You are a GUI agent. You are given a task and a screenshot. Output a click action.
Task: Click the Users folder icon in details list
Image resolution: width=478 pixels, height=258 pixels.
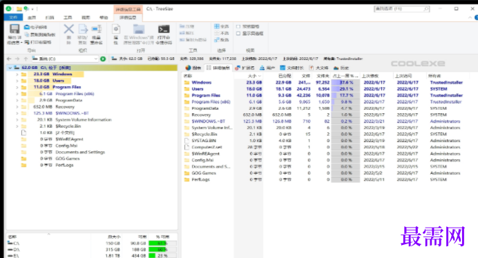[187, 89]
